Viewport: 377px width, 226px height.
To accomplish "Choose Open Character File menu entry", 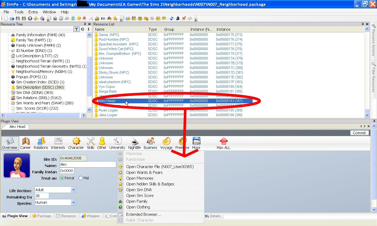I will (x=160, y=166).
